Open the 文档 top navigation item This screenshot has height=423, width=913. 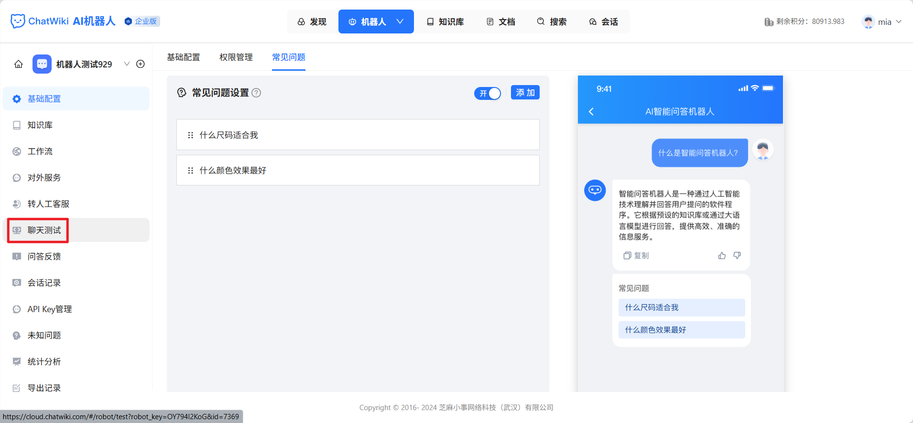(x=500, y=22)
